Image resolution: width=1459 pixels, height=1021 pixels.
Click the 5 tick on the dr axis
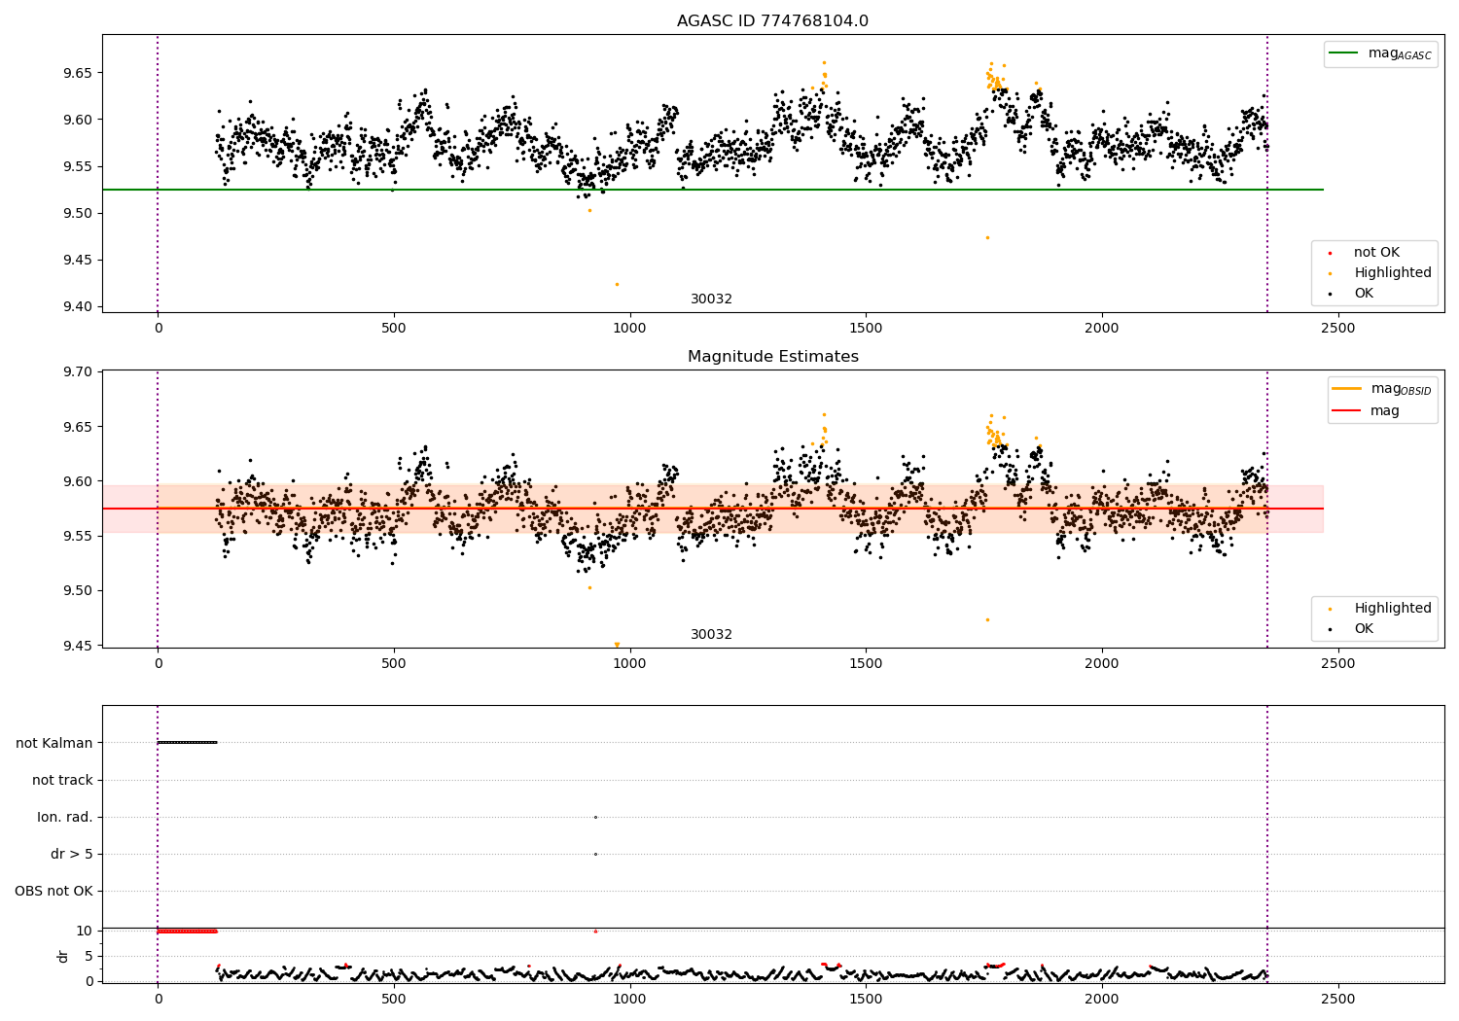click(x=89, y=957)
